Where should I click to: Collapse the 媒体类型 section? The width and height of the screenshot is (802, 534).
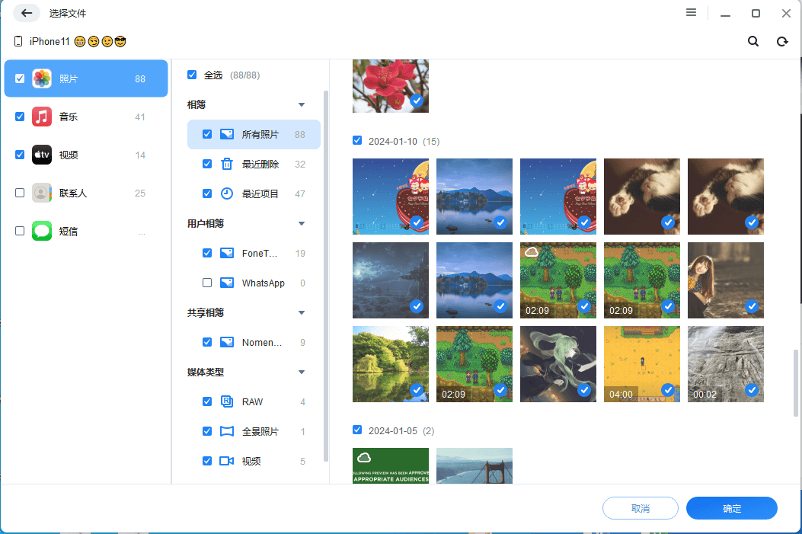pyautogui.click(x=301, y=372)
